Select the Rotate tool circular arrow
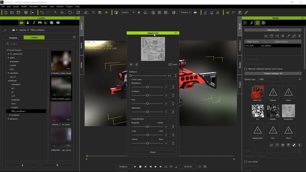The height and width of the screenshot is (172, 306). [x=70, y=13]
